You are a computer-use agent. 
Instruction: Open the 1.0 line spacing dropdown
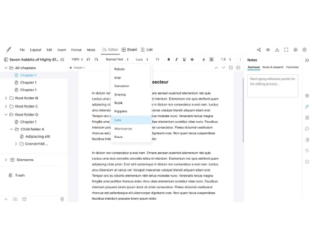(x=226, y=59)
